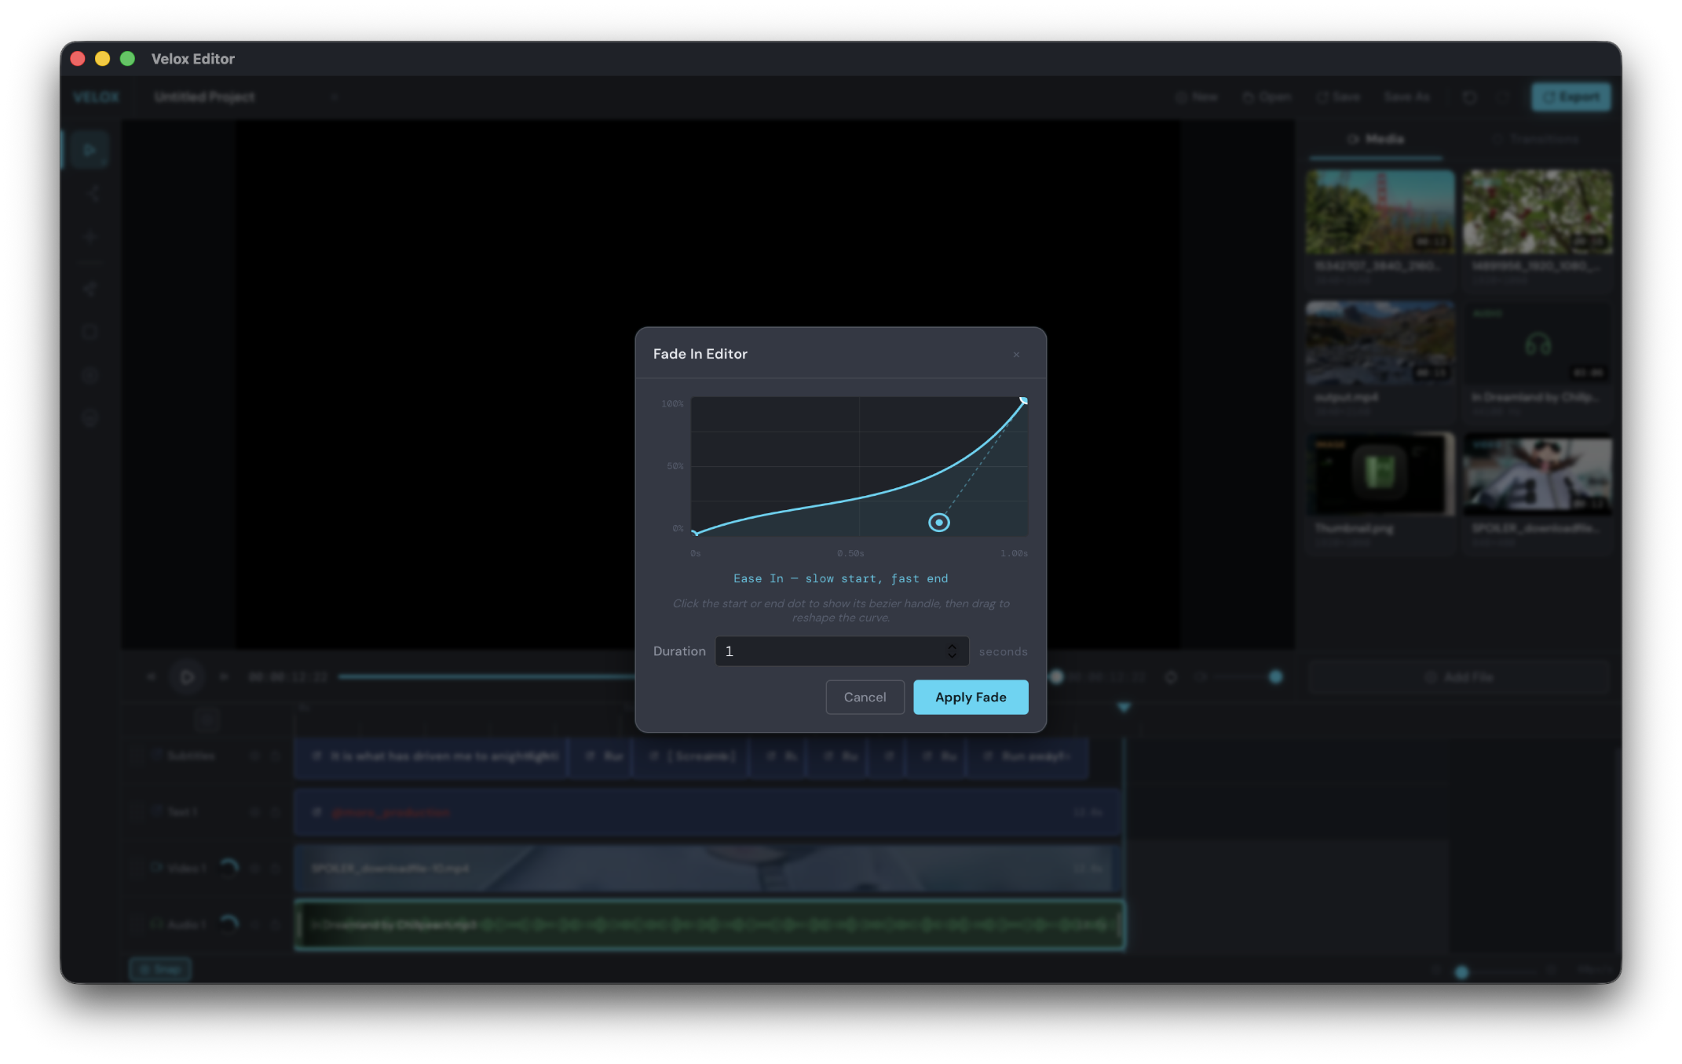
Task: Click the 'Duration' field label
Action: point(679,651)
